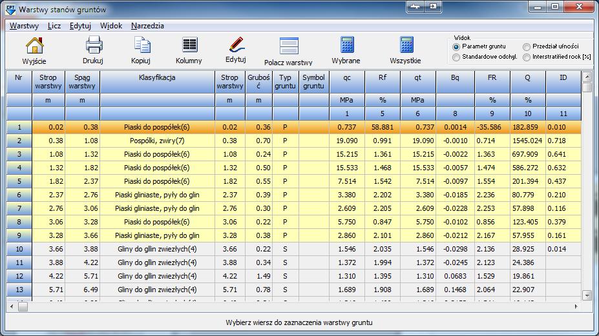
Task: Click the Spąg warstwy value 3.28 in row 8
Action: pos(82,222)
